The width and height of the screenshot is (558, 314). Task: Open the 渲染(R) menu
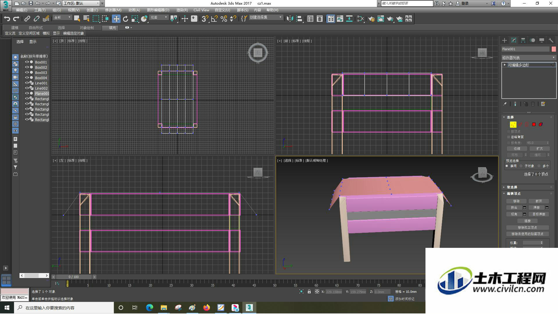point(182,10)
